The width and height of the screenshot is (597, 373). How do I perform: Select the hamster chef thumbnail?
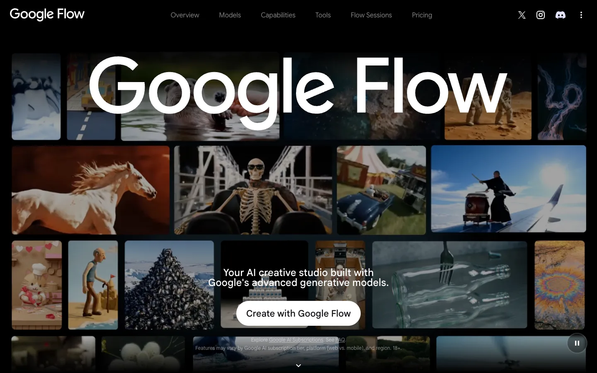coord(36,285)
